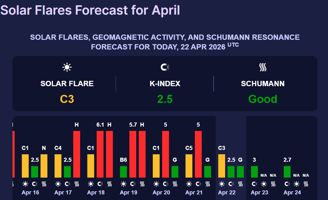The width and height of the screenshot is (328, 200).
Task: Click the magnet icon above Apr 23
Action: [254, 184]
